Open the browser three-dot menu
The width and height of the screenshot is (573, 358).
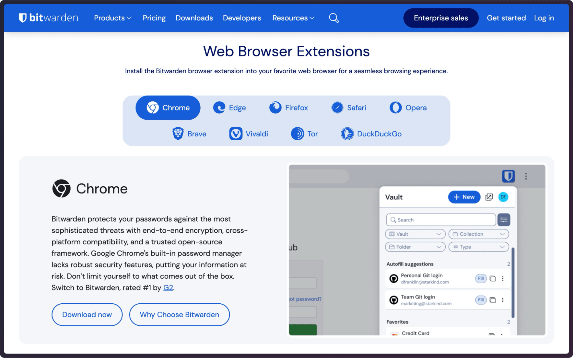pyautogui.click(x=526, y=176)
